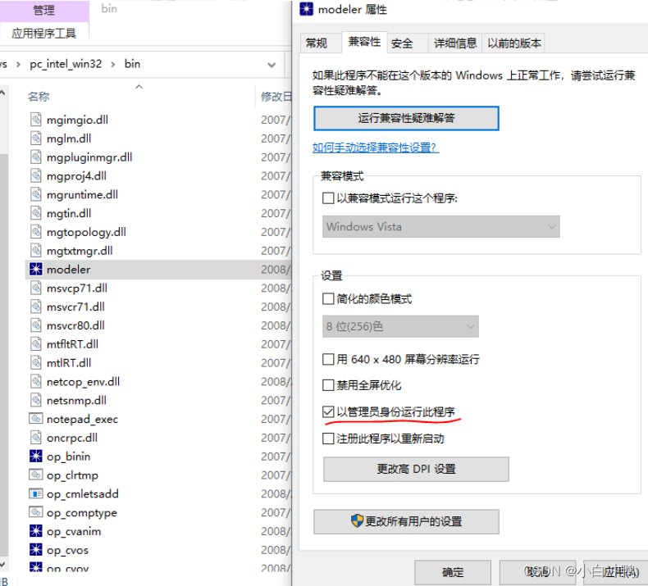Click 运行兼容性疑难解答 button

406,118
